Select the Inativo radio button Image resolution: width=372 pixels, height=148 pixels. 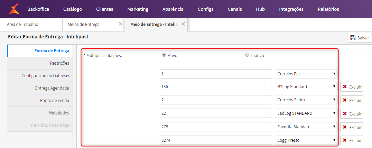pyautogui.click(x=247, y=55)
